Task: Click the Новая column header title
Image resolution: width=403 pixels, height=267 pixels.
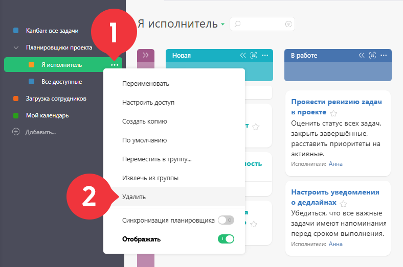Action: (x=182, y=56)
